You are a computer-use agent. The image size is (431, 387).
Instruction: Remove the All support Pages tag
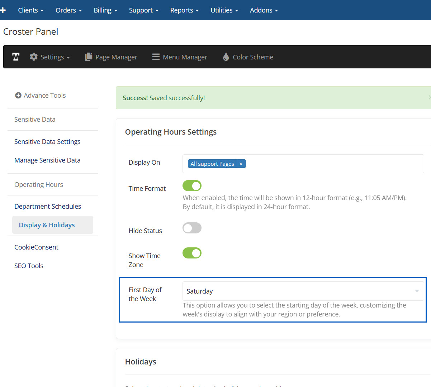click(241, 164)
